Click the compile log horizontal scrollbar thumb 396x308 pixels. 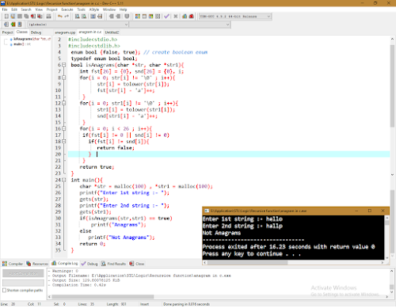click(x=103, y=297)
